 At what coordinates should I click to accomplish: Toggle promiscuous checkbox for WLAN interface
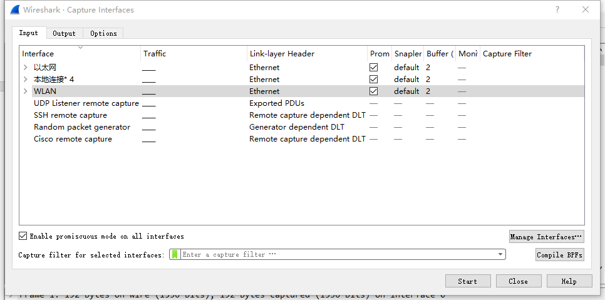[x=374, y=91]
